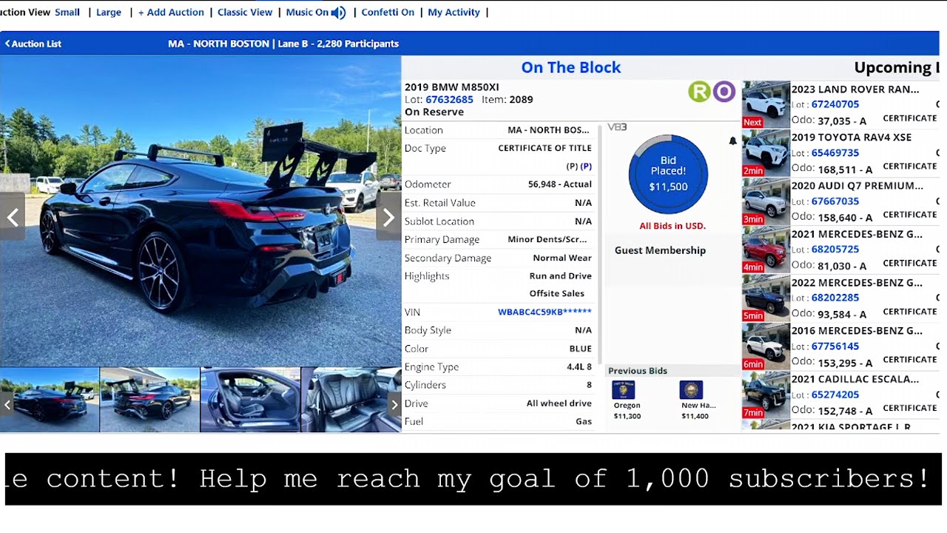This screenshot has width=947, height=533.
Task: Select second BMW rear photo thumbnail
Action: pos(149,400)
